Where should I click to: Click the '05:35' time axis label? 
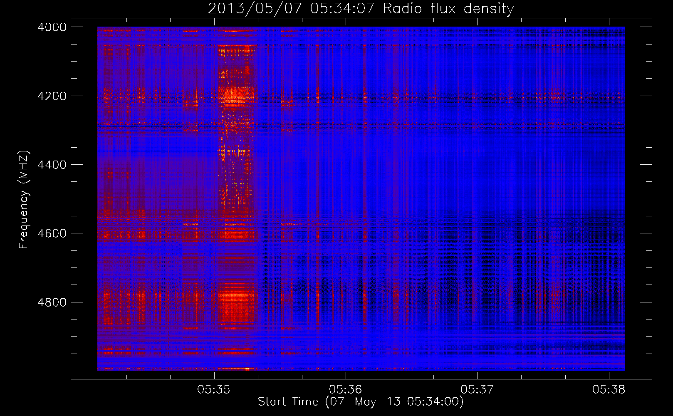click(x=214, y=389)
